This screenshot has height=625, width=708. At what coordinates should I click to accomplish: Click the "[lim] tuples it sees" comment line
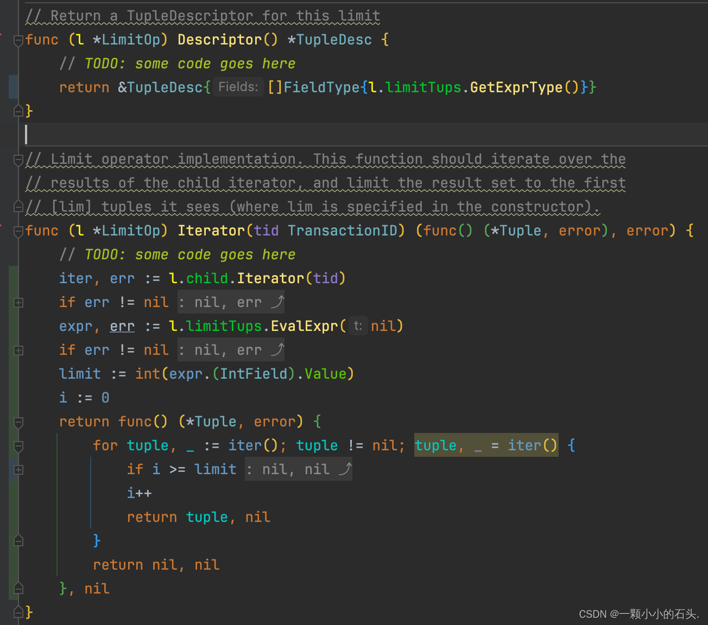coord(313,207)
